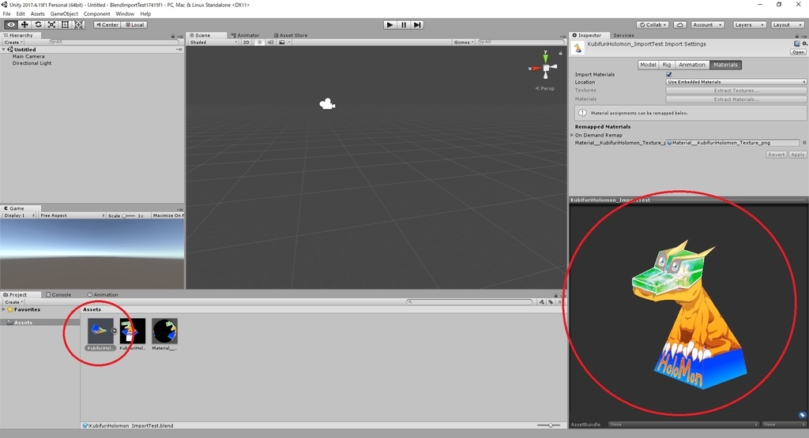Image resolution: width=809 pixels, height=438 pixels.
Task: Switch to the Animator tab
Action: [x=245, y=36]
